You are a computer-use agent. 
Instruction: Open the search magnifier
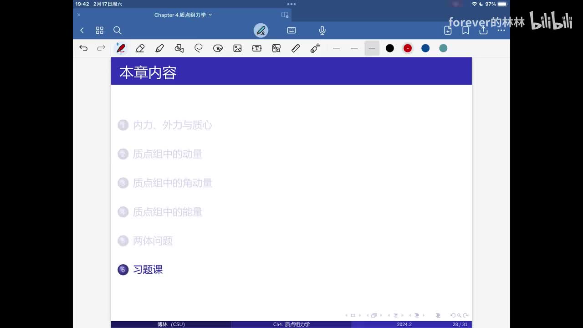point(118,30)
